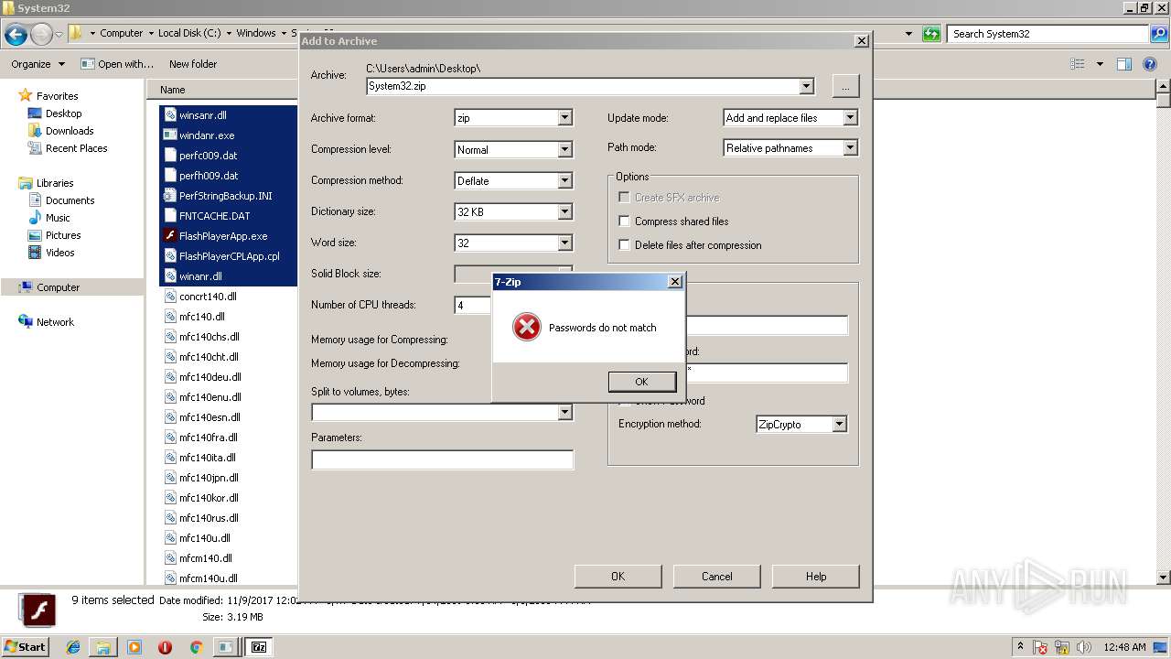Viewport: 1171px width, 659px height.
Task: Open Internet Explorer from taskbar
Action: point(73,647)
